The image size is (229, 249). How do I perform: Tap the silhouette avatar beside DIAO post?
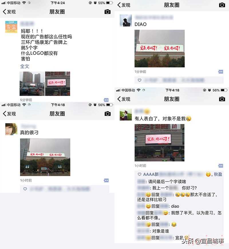(x=126, y=21)
